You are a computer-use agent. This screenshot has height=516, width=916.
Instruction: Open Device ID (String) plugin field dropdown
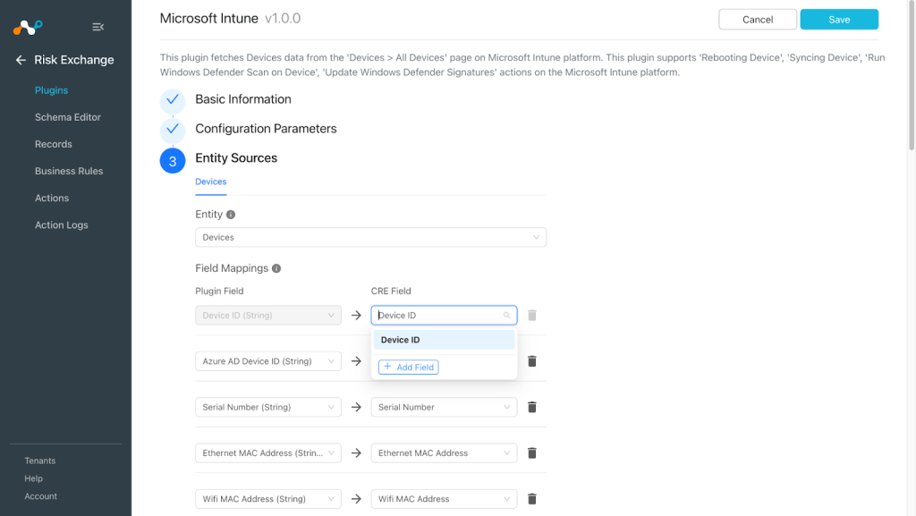268,315
